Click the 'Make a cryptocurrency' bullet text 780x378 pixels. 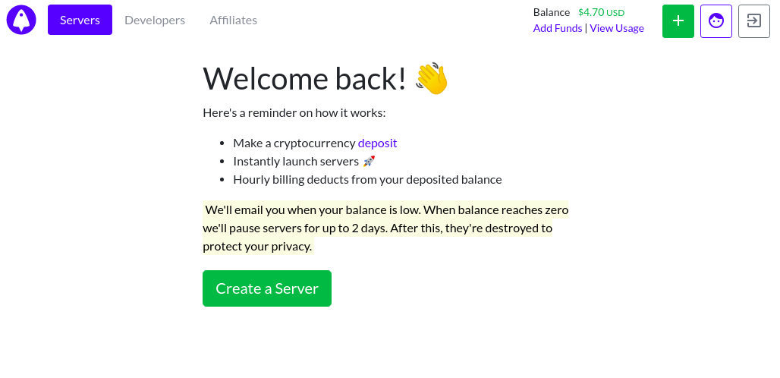[x=294, y=143]
